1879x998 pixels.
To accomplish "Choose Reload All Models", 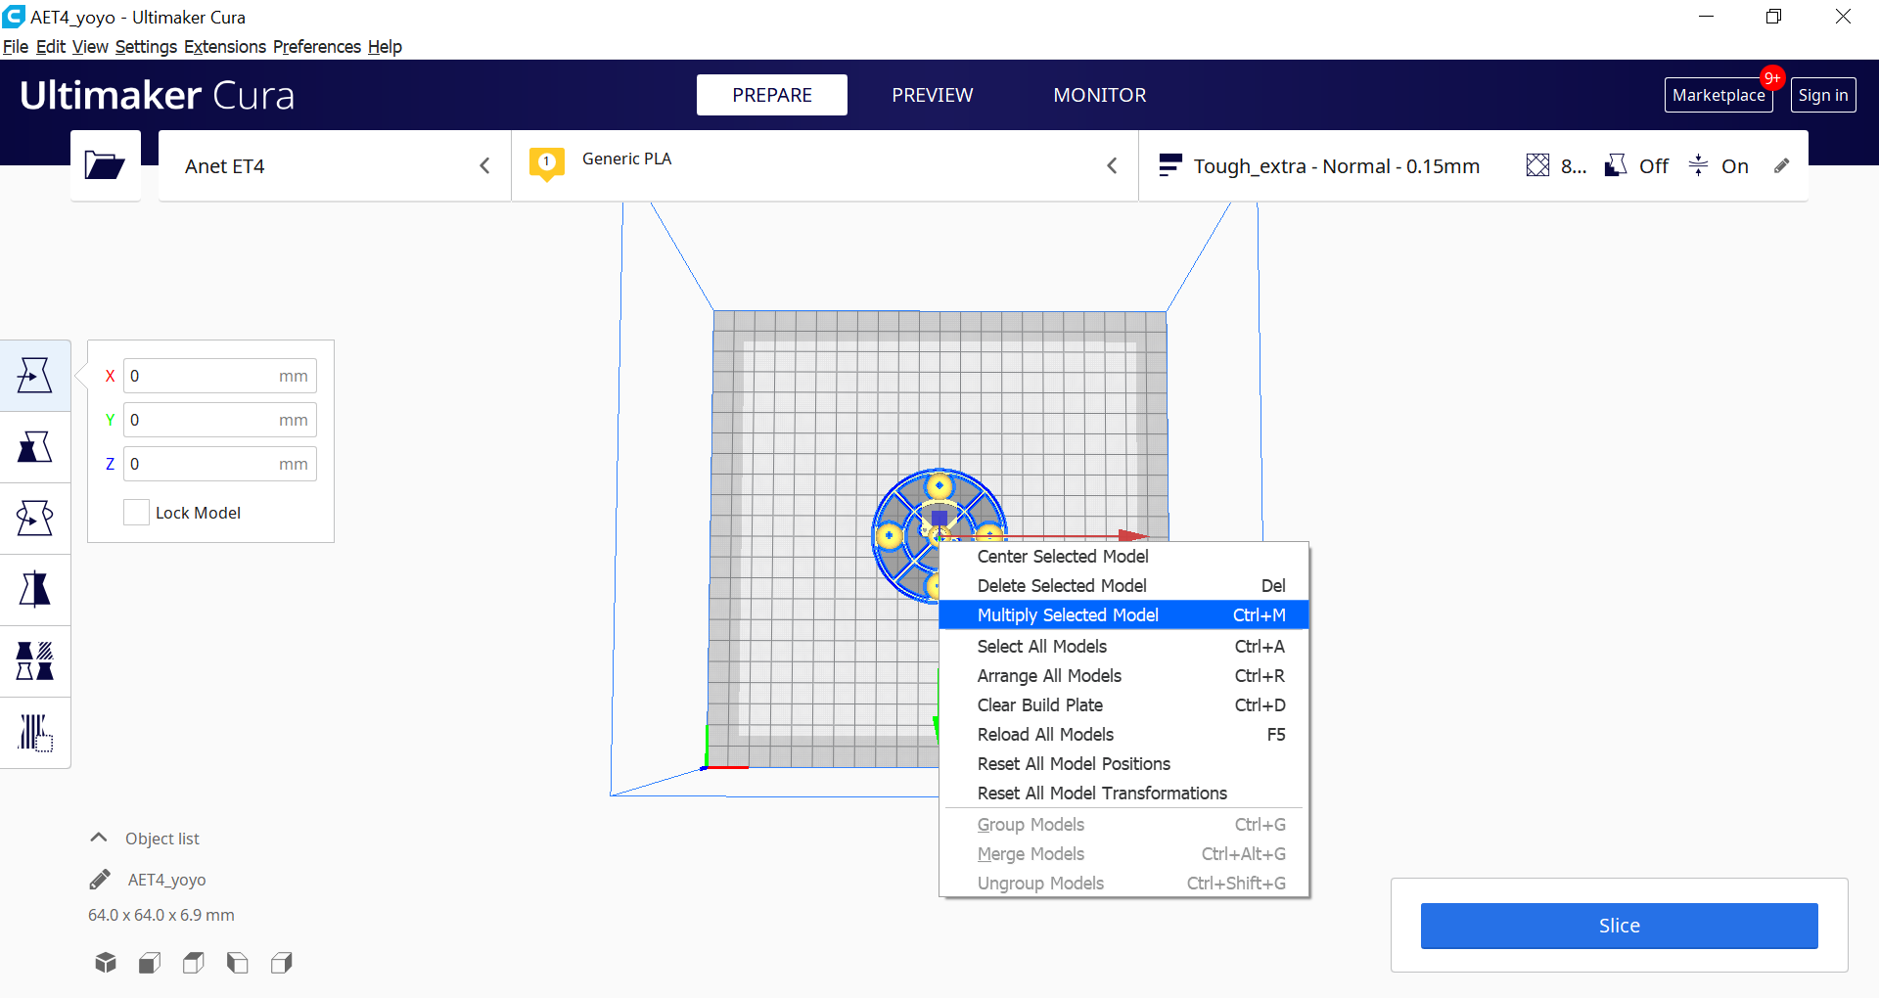I will pyautogui.click(x=1123, y=734).
